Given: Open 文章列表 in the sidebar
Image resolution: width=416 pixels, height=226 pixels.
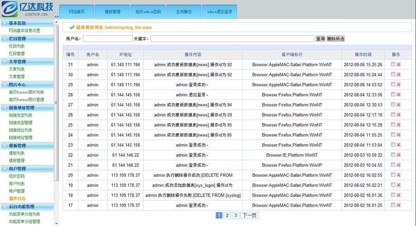Looking at the screenshot, I should [17, 69].
